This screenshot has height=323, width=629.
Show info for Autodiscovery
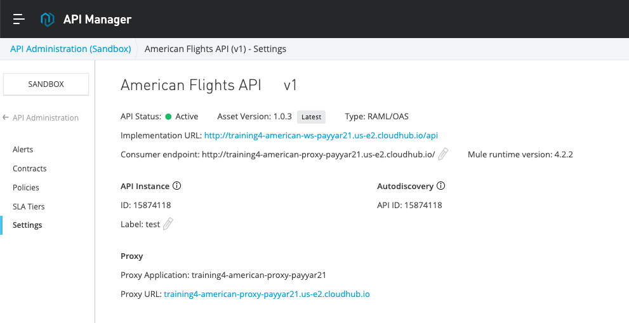pos(440,186)
